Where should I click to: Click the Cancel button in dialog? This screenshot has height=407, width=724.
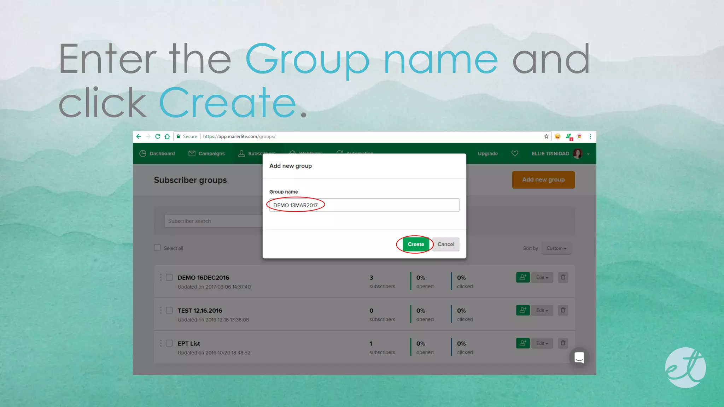pyautogui.click(x=446, y=244)
